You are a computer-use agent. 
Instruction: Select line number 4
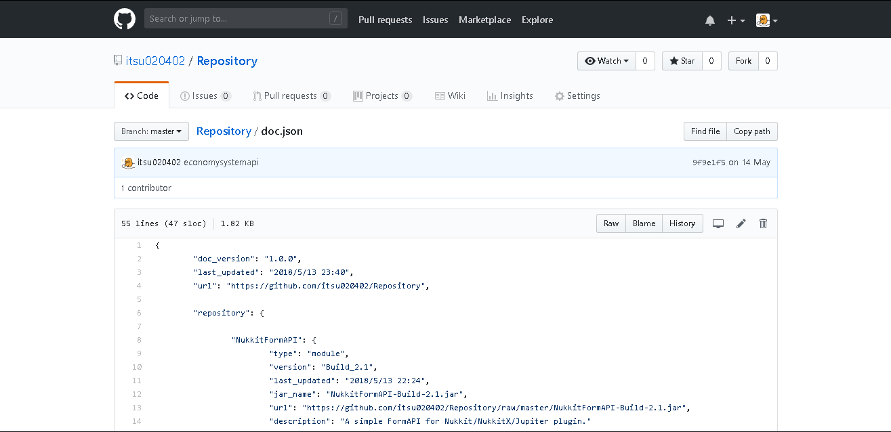(139, 286)
